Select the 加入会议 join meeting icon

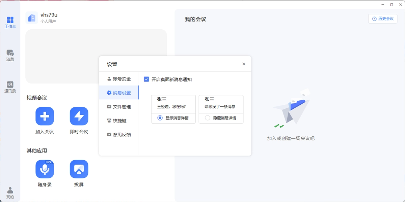coord(44,115)
